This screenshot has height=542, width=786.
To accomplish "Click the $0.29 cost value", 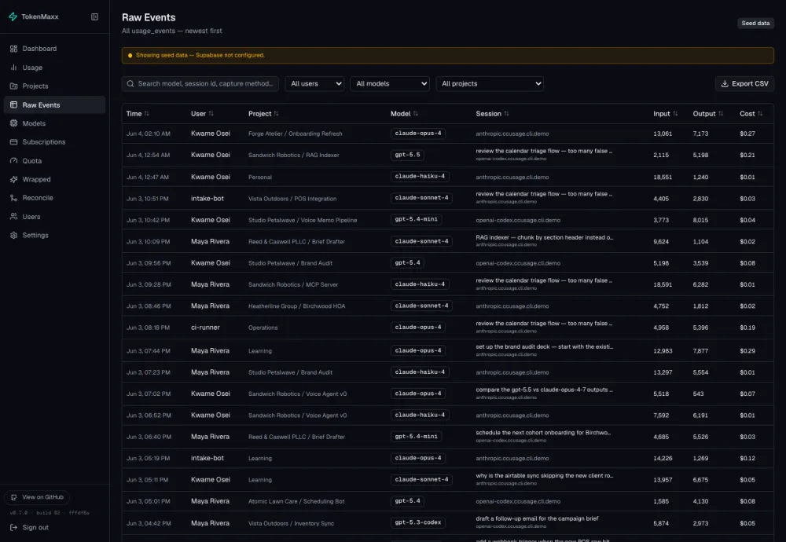I will click(x=747, y=351).
